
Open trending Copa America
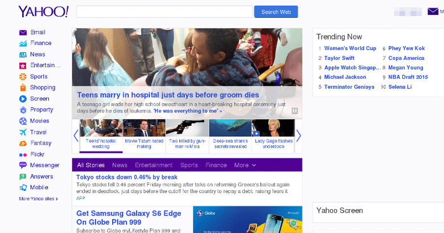click(x=406, y=58)
